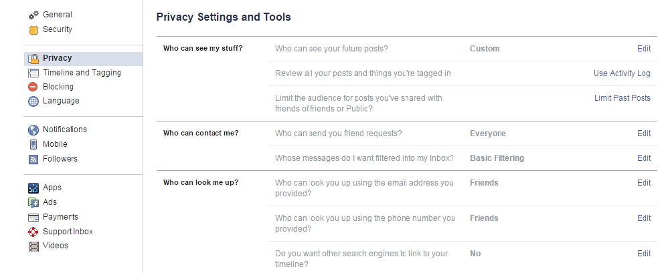This screenshot has height=273, width=668.
Task: Click the General gears icon
Action: coord(33,15)
